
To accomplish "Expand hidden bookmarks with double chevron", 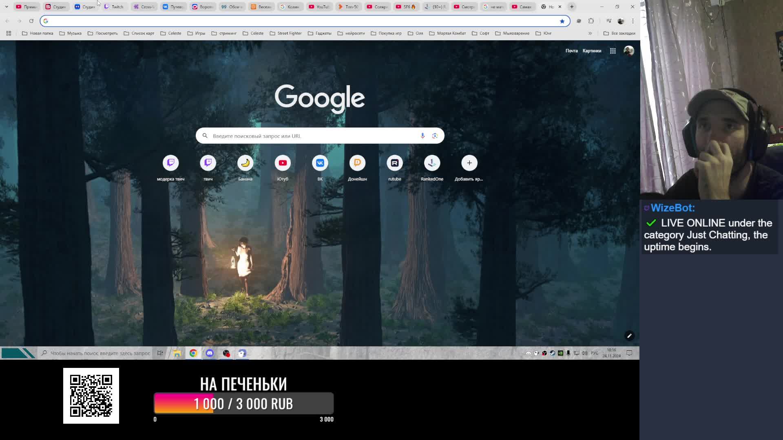I will pos(590,33).
